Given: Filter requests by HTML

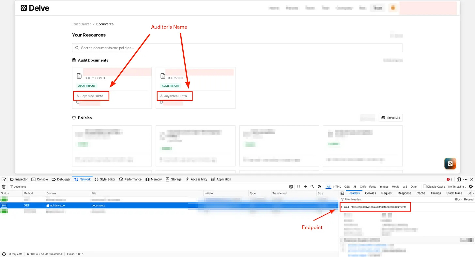Looking at the screenshot, I should (337, 187).
